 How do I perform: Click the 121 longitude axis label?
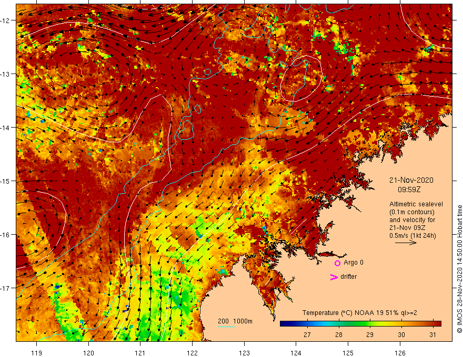pyautogui.click(x=140, y=353)
